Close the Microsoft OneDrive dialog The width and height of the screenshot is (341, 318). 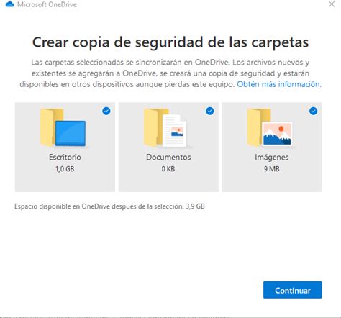[x=332, y=4]
